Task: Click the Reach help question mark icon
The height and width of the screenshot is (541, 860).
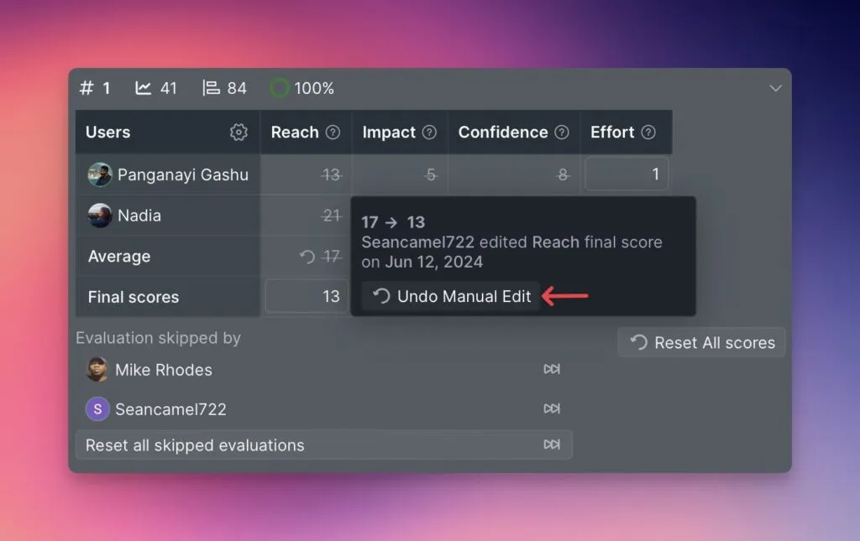Action: click(333, 133)
